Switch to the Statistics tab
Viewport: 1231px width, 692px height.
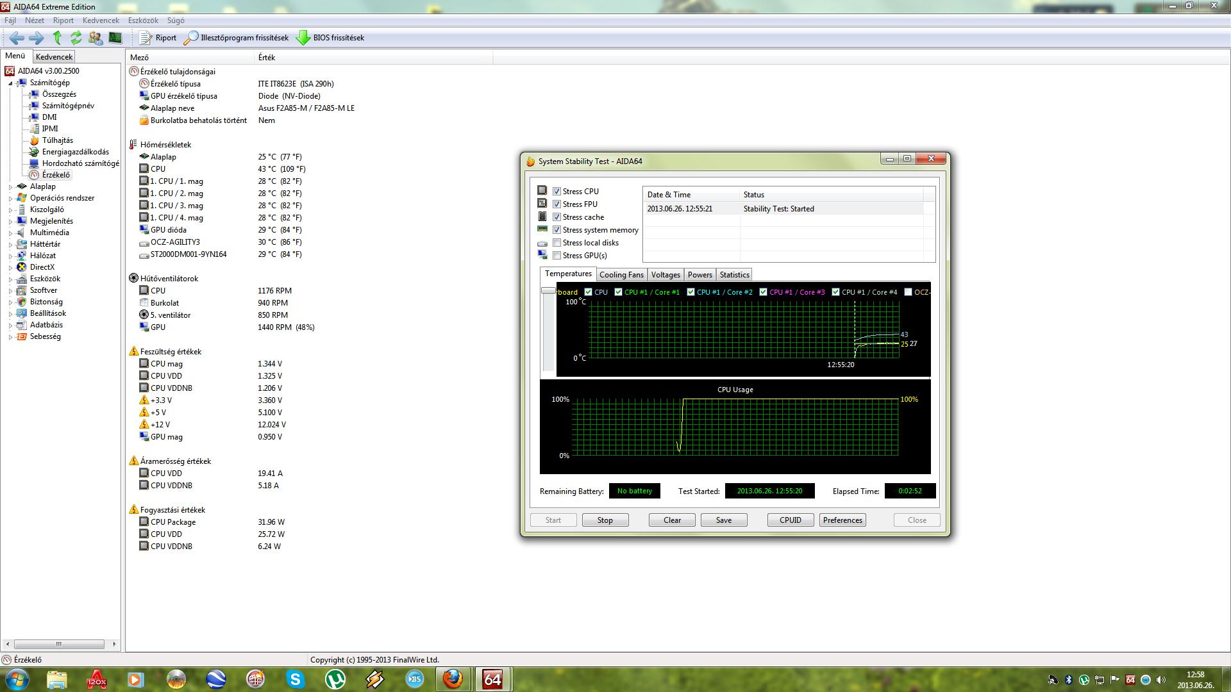(x=734, y=275)
